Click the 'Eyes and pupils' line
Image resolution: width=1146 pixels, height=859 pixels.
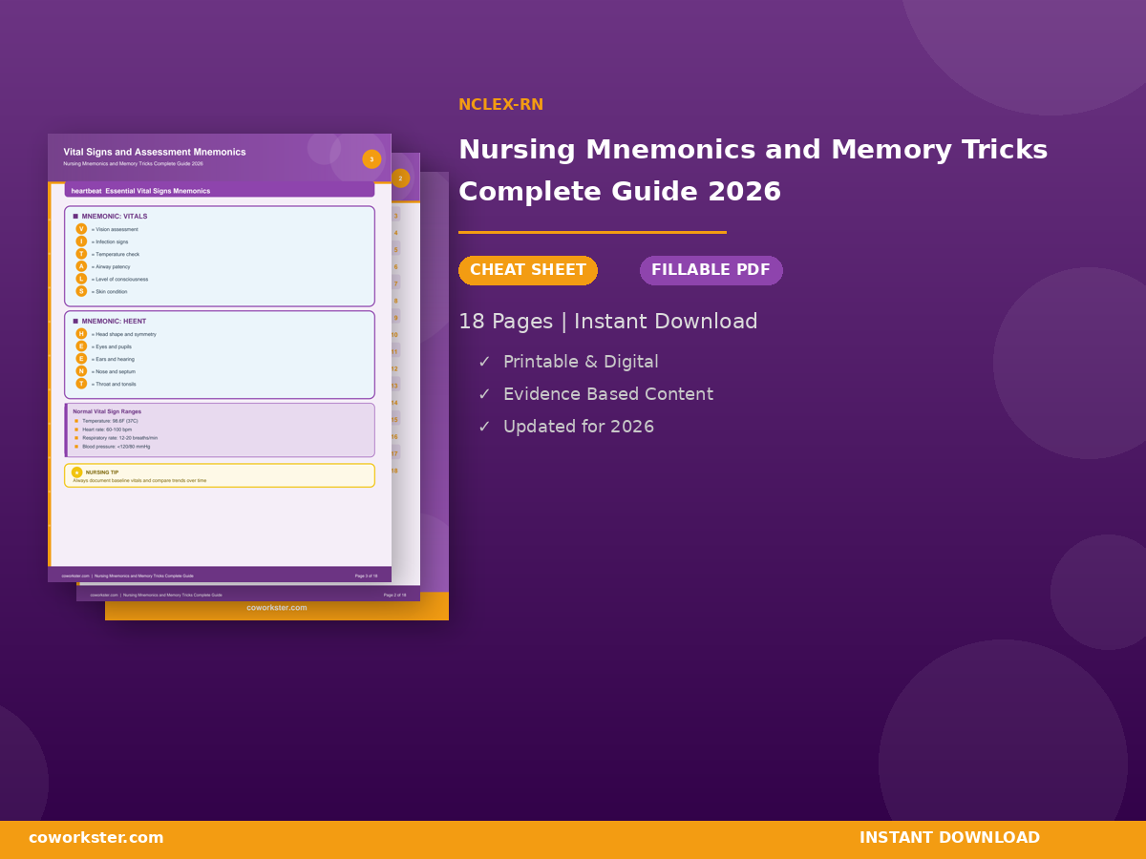coord(112,346)
